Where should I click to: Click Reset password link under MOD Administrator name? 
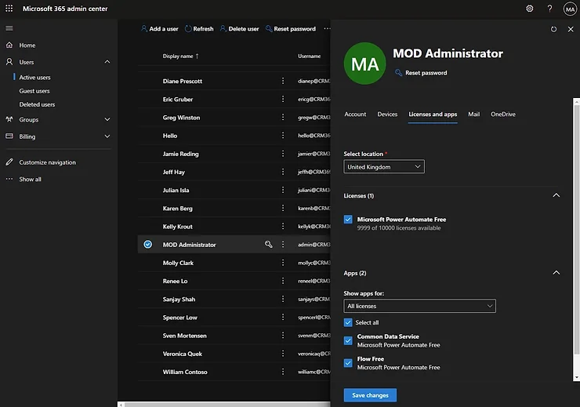pyautogui.click(x=422, y=73)
